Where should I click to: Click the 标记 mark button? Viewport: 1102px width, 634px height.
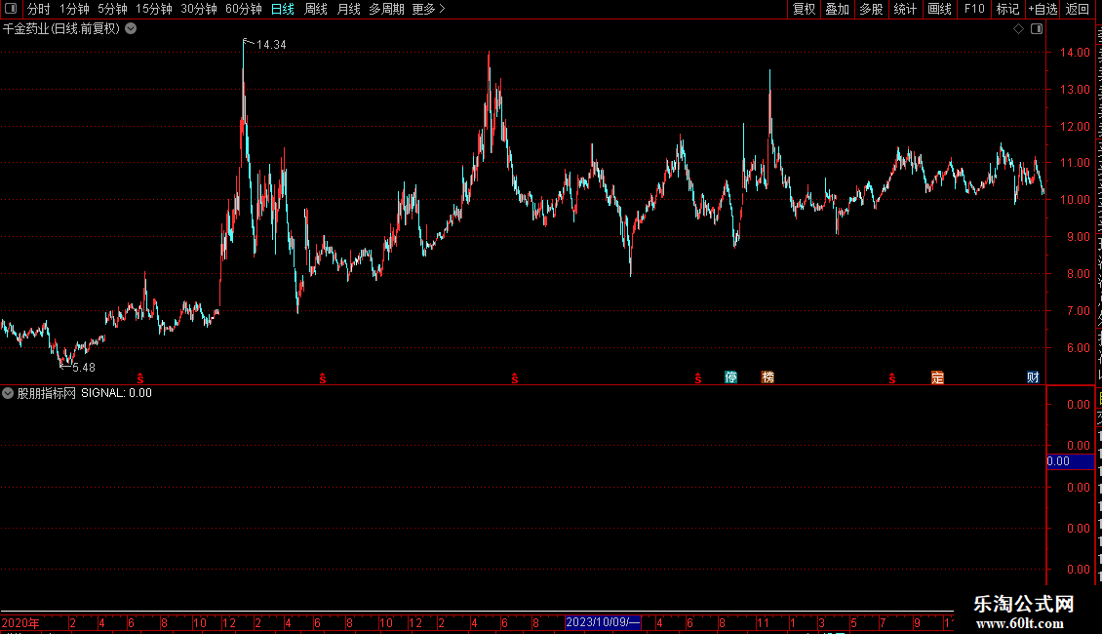tap(1007, 9)
